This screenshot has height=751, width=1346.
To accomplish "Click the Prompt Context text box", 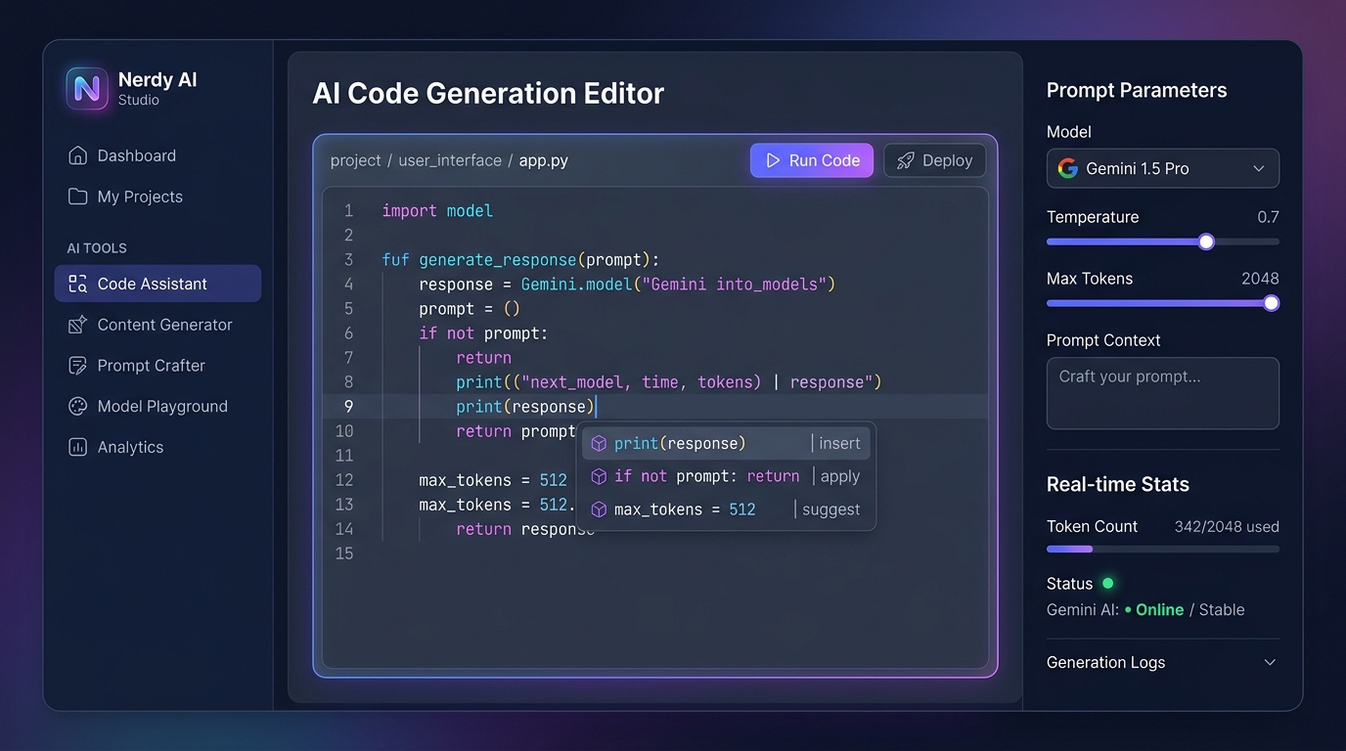I will (x=1163, y=393).
